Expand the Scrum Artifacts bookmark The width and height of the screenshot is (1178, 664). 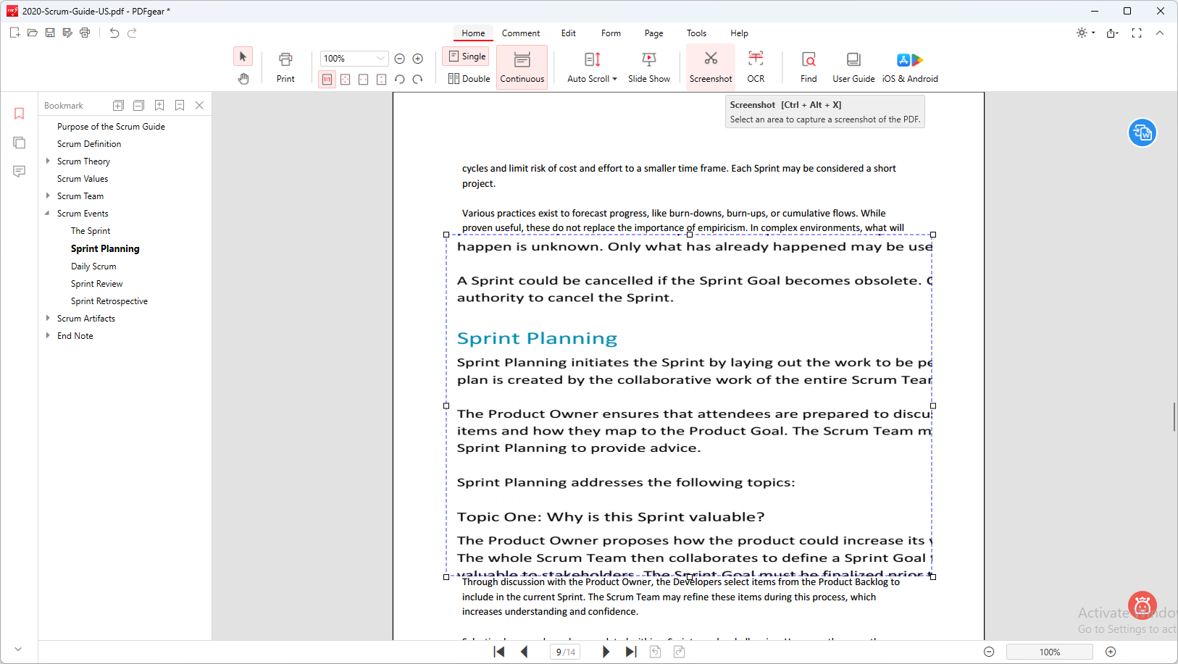pos(48,318)
